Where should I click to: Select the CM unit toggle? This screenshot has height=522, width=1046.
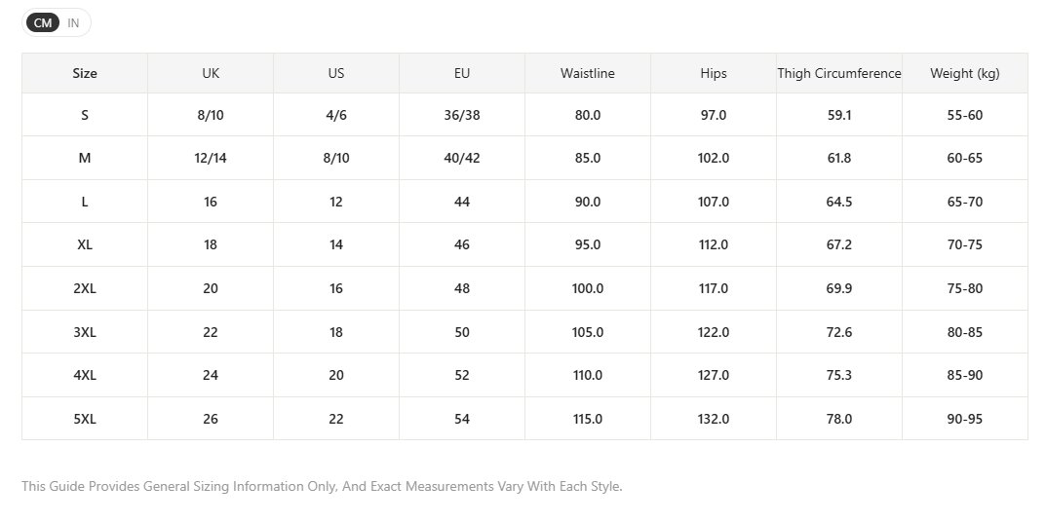pos(43,22)
